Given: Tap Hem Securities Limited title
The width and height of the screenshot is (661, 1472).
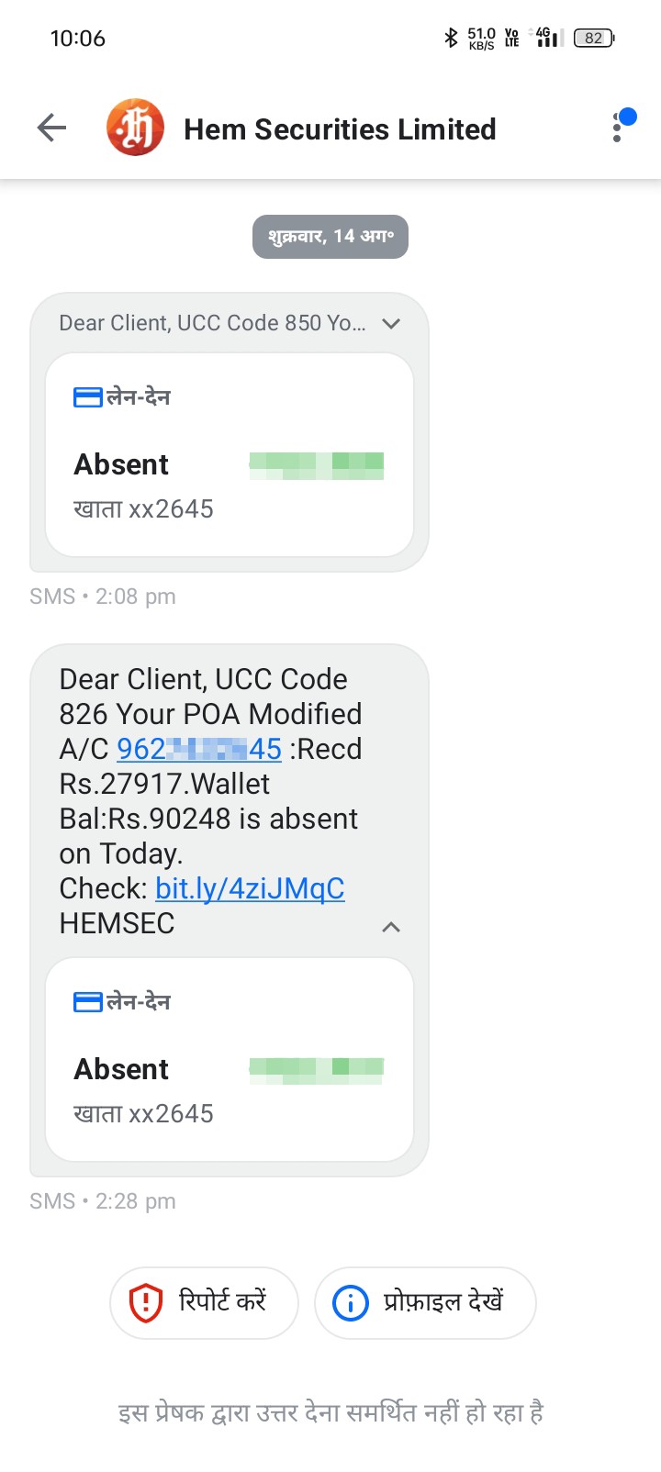Looking at the screenshot, I should point(340,129).
